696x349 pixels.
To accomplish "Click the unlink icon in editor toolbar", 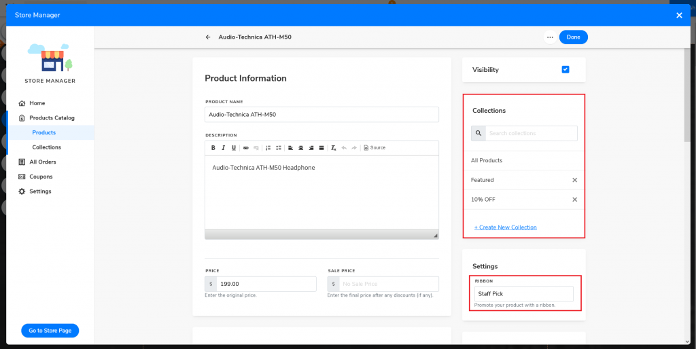I will click(256, 147).
